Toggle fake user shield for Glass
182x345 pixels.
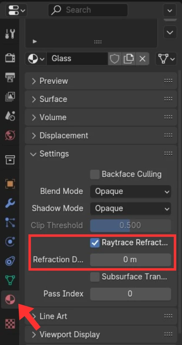pos(115,59)
